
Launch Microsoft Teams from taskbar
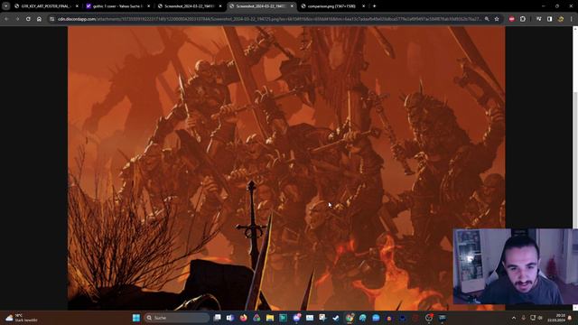tap(230, 318)
